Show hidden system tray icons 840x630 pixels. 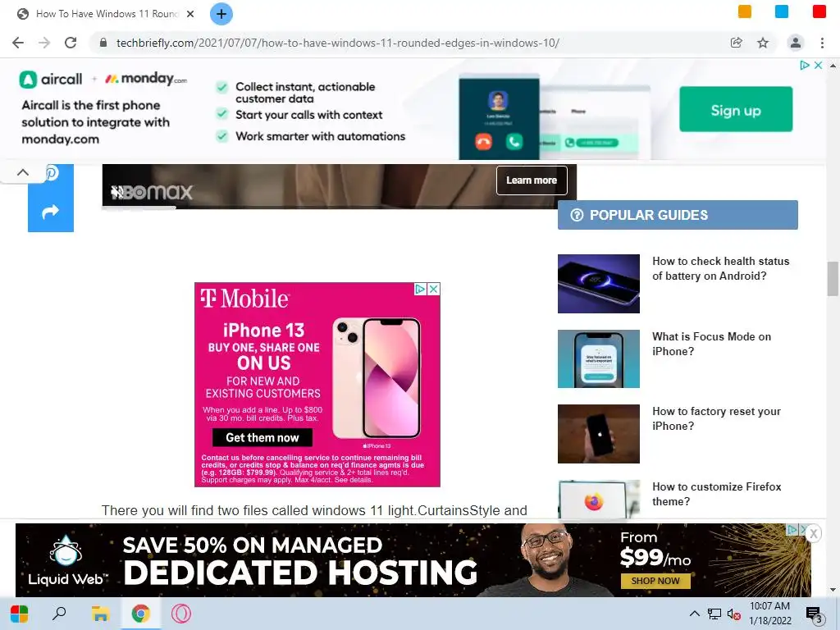(694, 614)
